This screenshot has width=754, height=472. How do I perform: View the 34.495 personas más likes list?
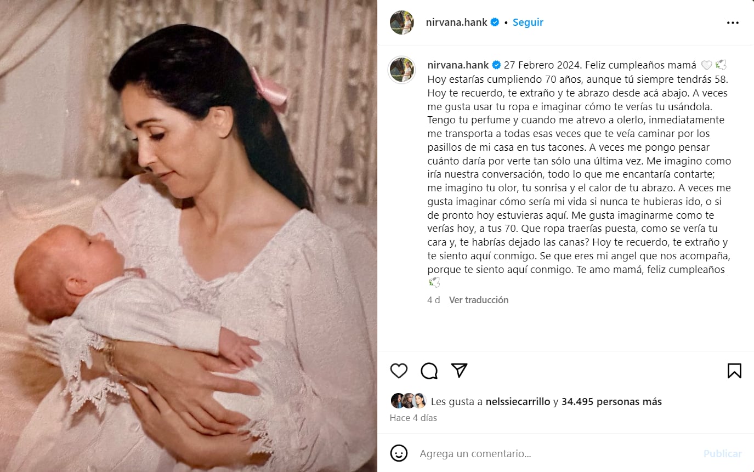pyautogui.click(x=611, y=401)
